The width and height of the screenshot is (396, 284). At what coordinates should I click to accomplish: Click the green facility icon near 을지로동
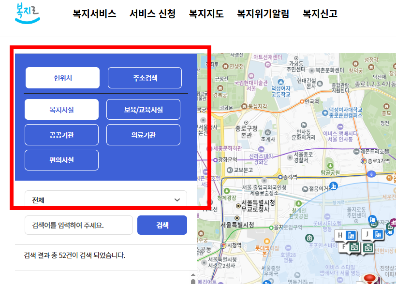(374, 224)
